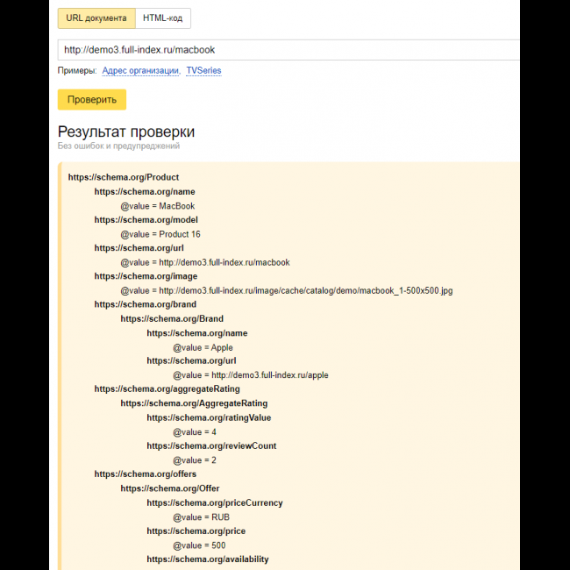Open the Адрес организации example link

(141, 71)
